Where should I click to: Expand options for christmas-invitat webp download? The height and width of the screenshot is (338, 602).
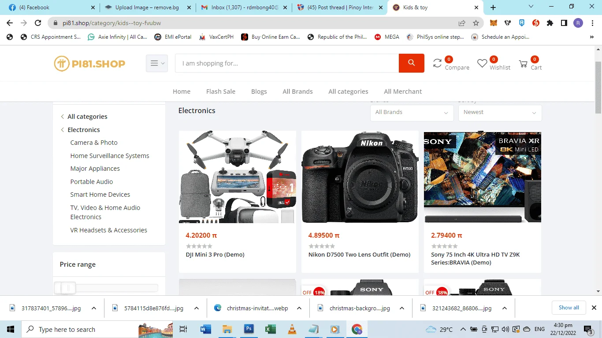pyautogui.click(x=299, y=308)
